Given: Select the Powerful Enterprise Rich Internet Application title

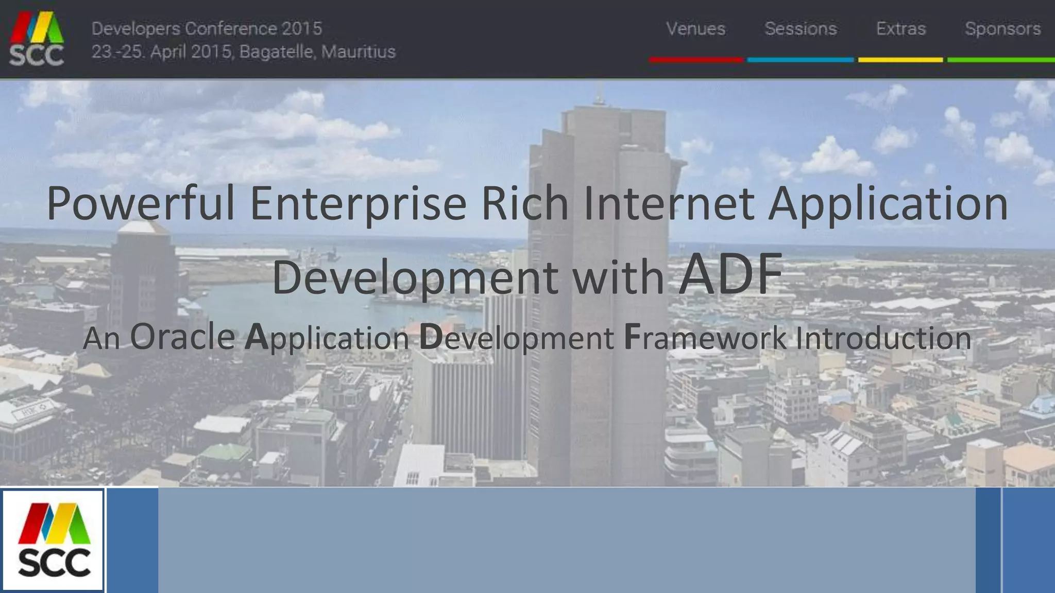Looking at the screenshot, I should (526, 203).
